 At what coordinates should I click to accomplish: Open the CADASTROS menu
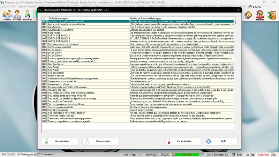[8, 7]
